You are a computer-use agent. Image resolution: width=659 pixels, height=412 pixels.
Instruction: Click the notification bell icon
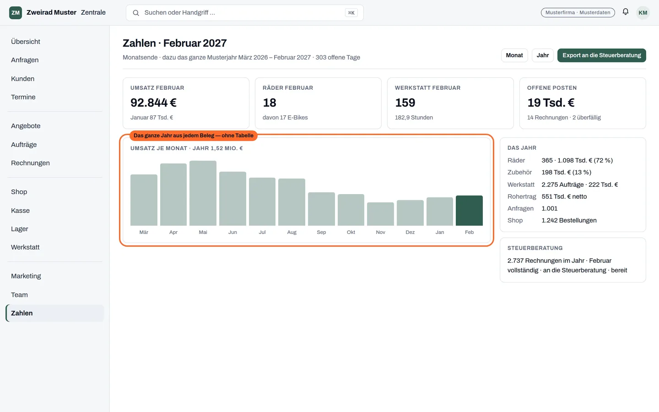626,12
